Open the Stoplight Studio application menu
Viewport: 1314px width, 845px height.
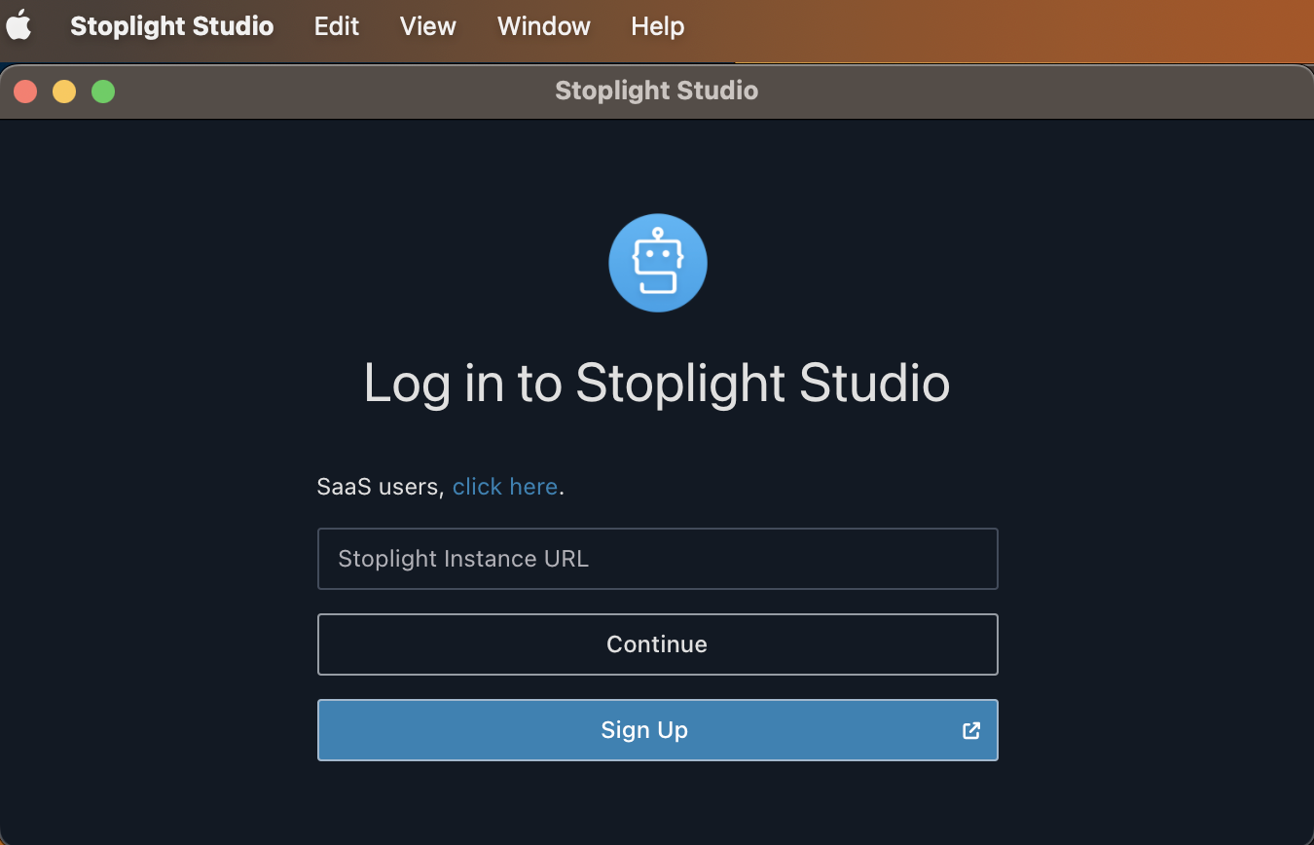[x=171, y=26]
